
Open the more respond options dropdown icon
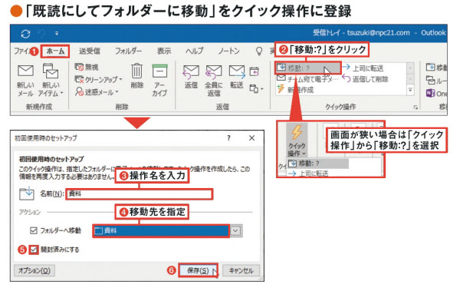click(256, 88)
